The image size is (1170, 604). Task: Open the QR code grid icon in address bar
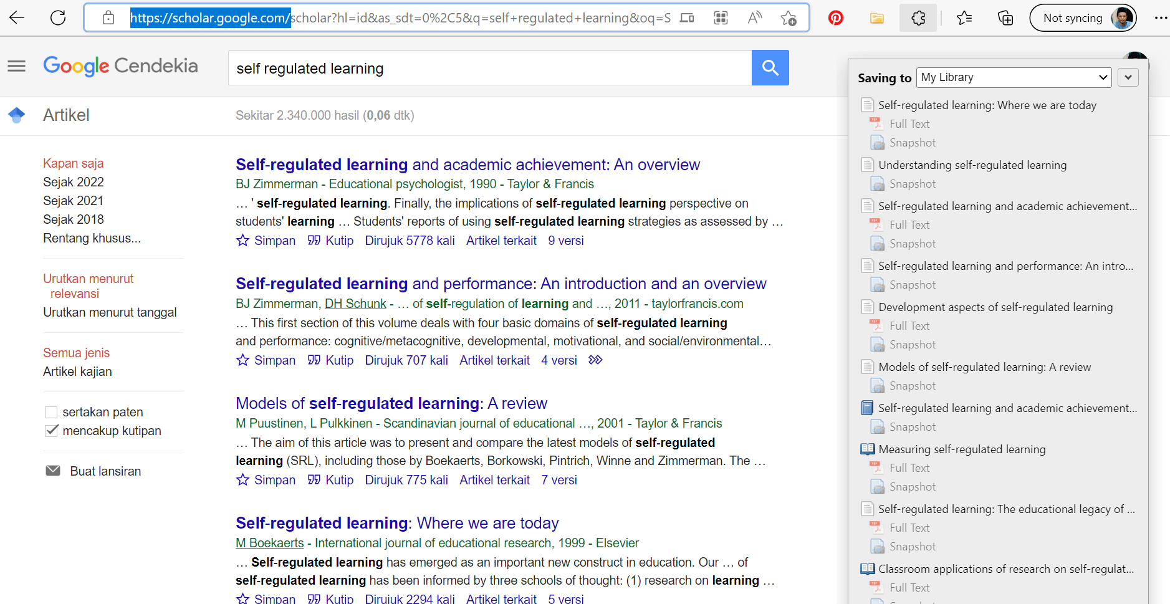pyautogui.click(x=721, y=17)
